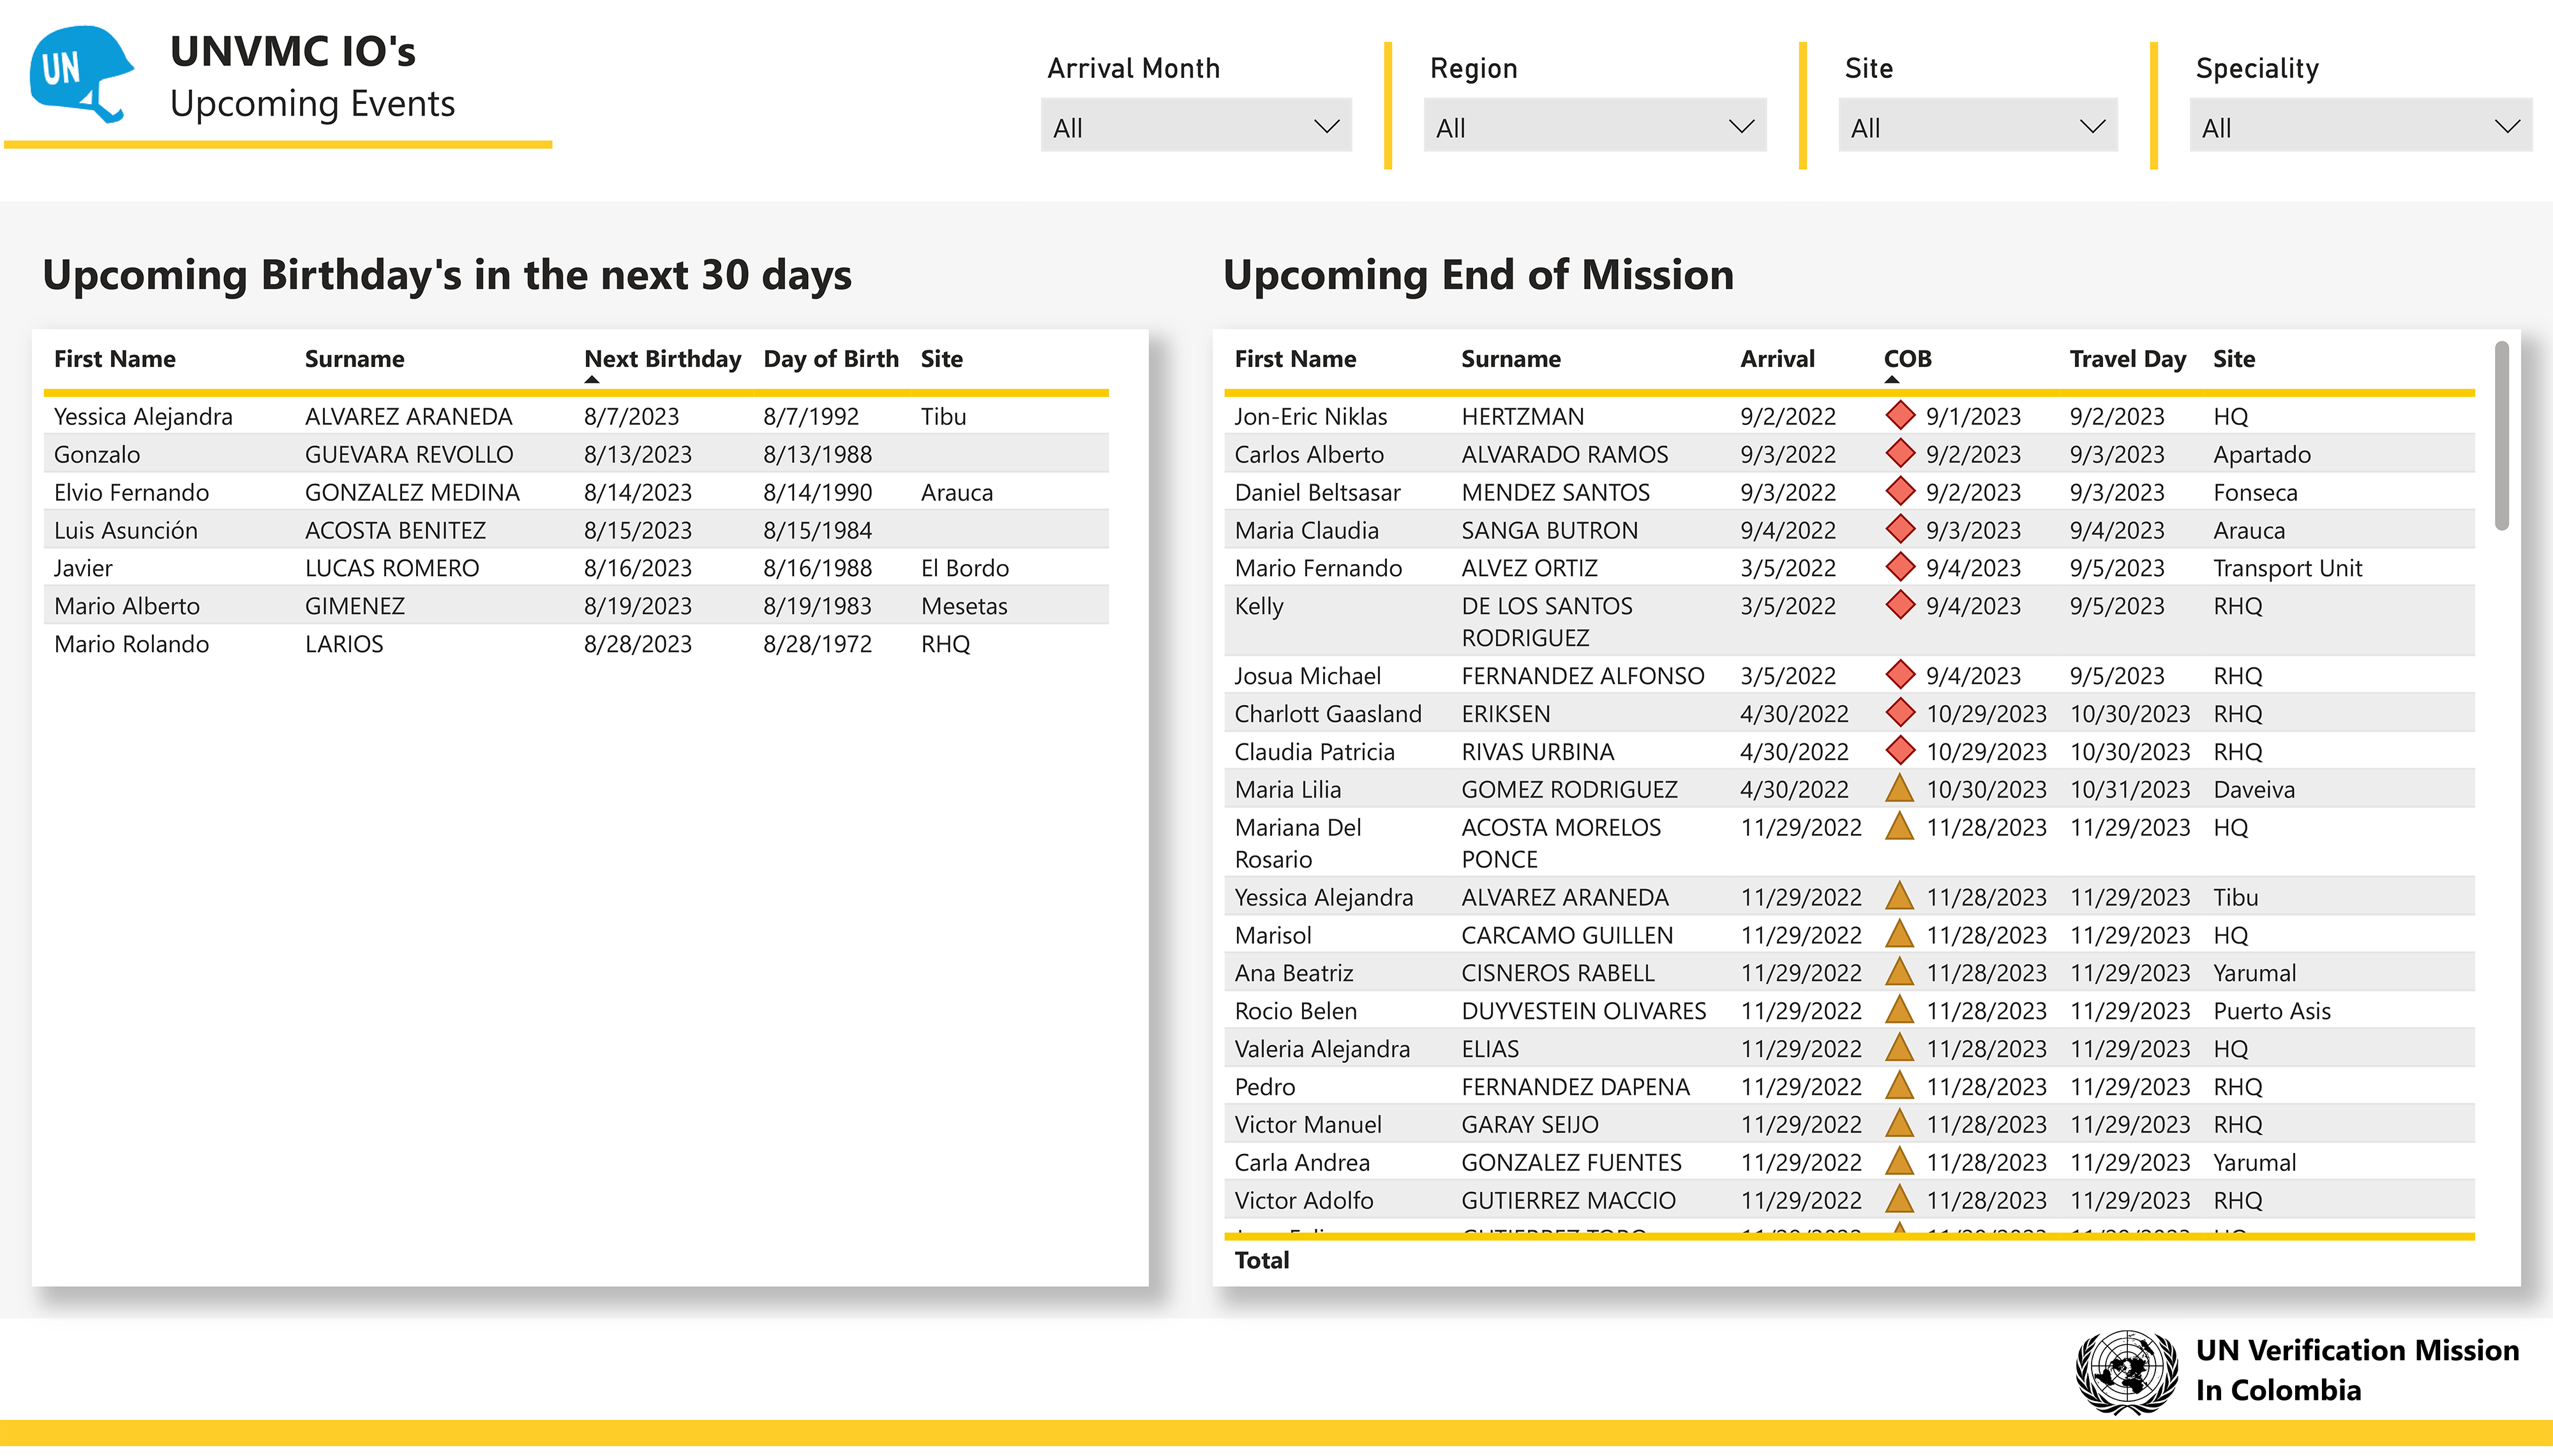The width and height of the screenshot is (2553, 1456).
Task: Sort birthdays table by First Name header
Action: coord(115,359)
